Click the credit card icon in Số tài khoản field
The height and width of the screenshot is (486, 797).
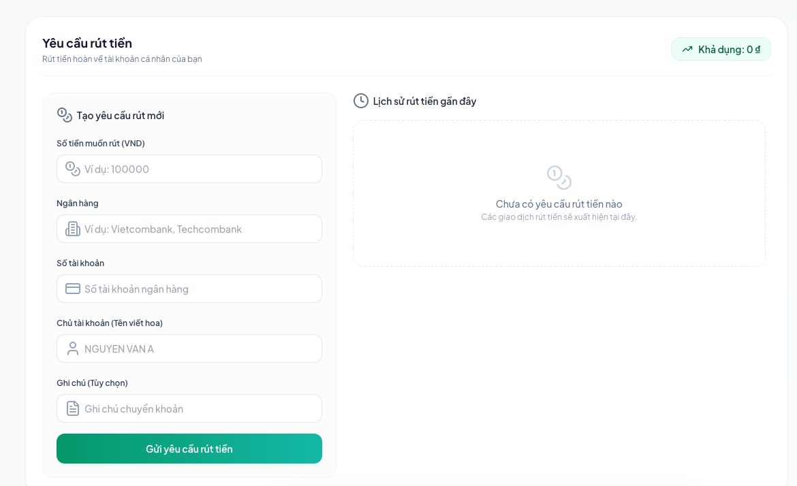pyautogui.click(x=73, y=289)
